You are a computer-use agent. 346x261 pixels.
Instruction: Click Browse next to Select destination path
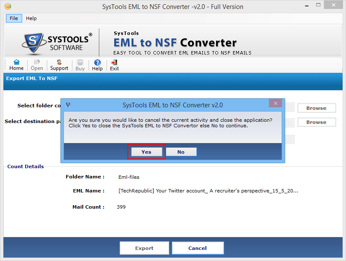(x=317, y=122)
